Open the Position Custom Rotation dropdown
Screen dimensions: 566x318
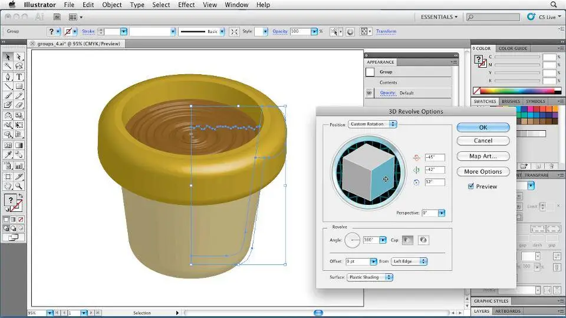point(373,124)
